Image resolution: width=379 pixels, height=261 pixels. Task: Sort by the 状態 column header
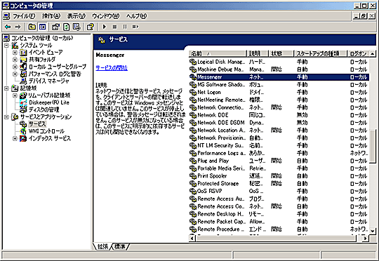[x=281, y=53]
